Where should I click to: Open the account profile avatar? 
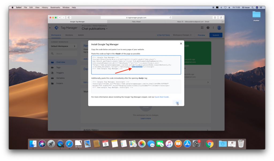pyautogui.click(x=219, y=27)
